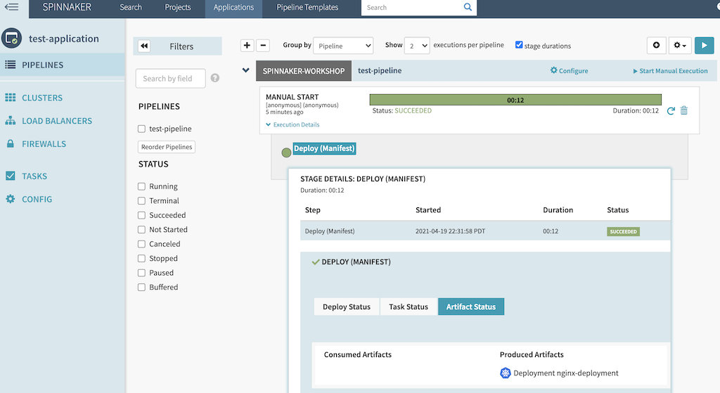Click the Pipelines list icon in sidebar
Screen dimensions: 720x393
pos(10,65)
